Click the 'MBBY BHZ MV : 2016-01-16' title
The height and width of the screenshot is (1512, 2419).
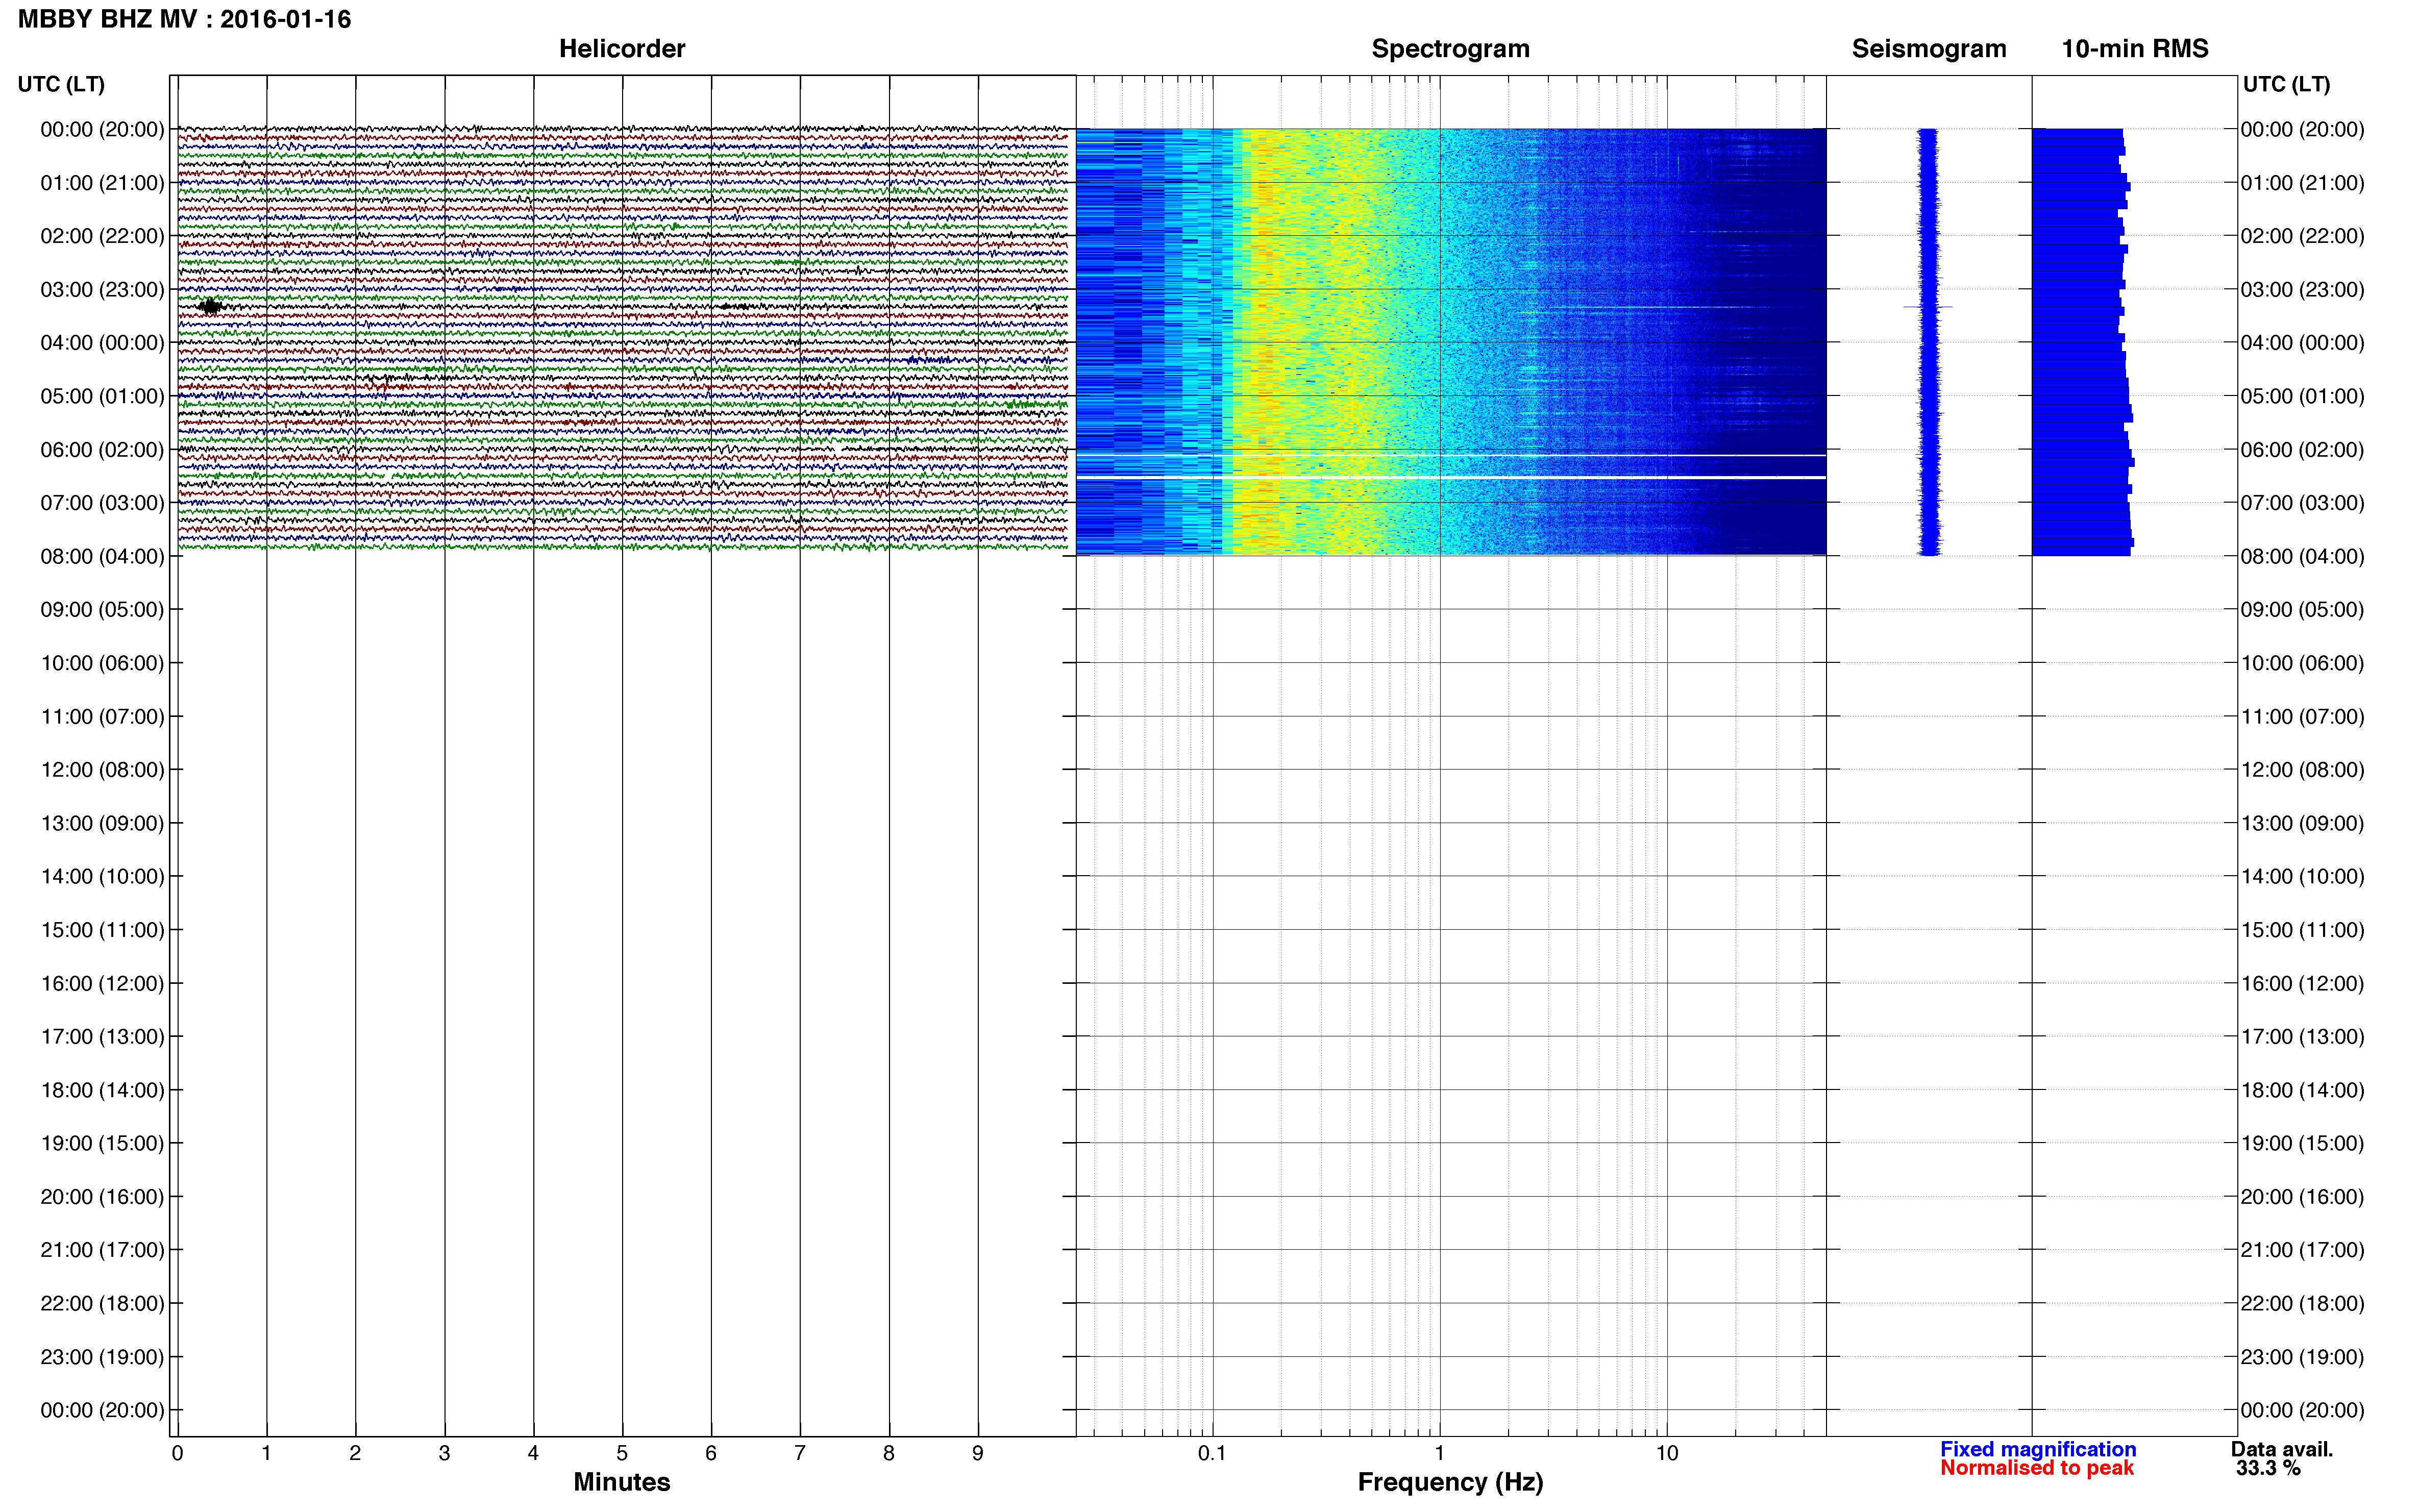pyautogui.click(x=184, y=19)
